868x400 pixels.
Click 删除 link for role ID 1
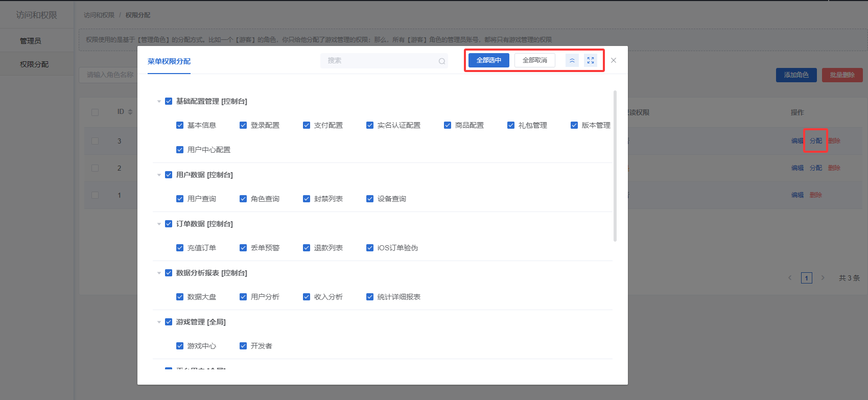tap(816, 195)
